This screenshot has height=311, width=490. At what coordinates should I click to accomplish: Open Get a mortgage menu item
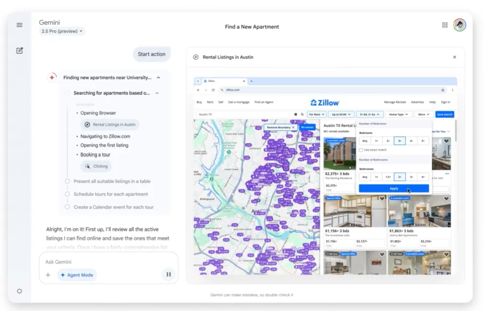239,102
